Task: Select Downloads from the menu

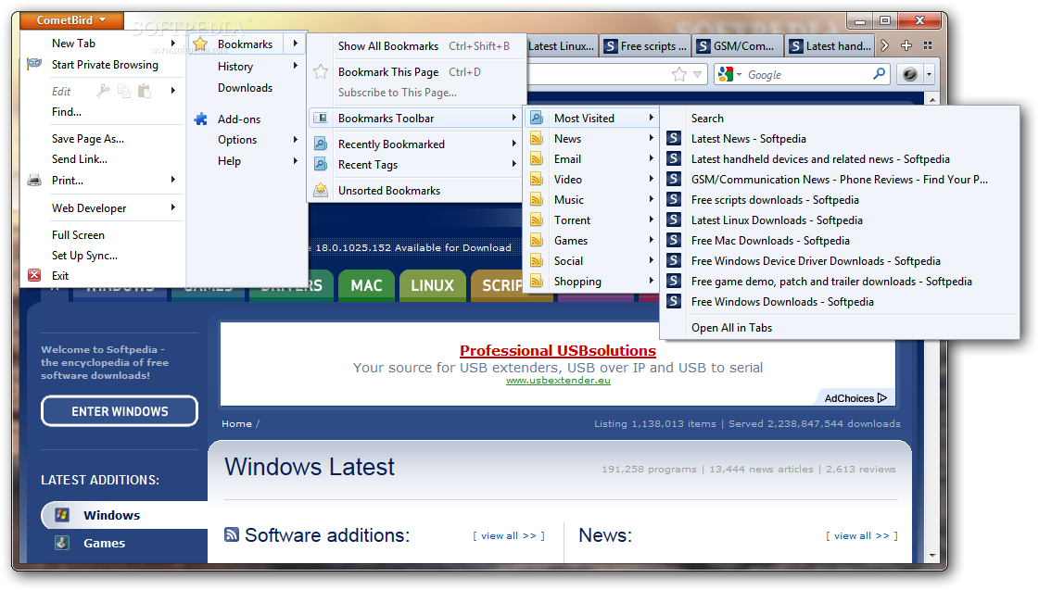Action: pyautogui.click(x=246, y=87)
